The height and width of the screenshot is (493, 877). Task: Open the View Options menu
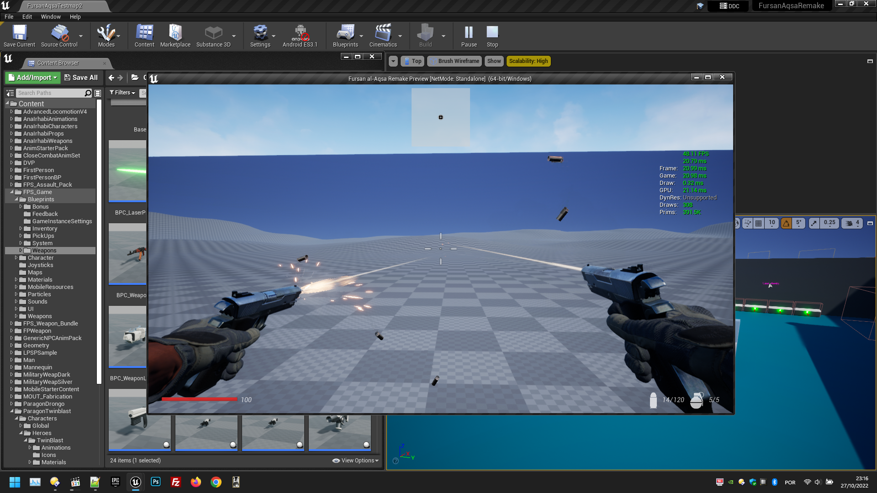tap(356, 461)
